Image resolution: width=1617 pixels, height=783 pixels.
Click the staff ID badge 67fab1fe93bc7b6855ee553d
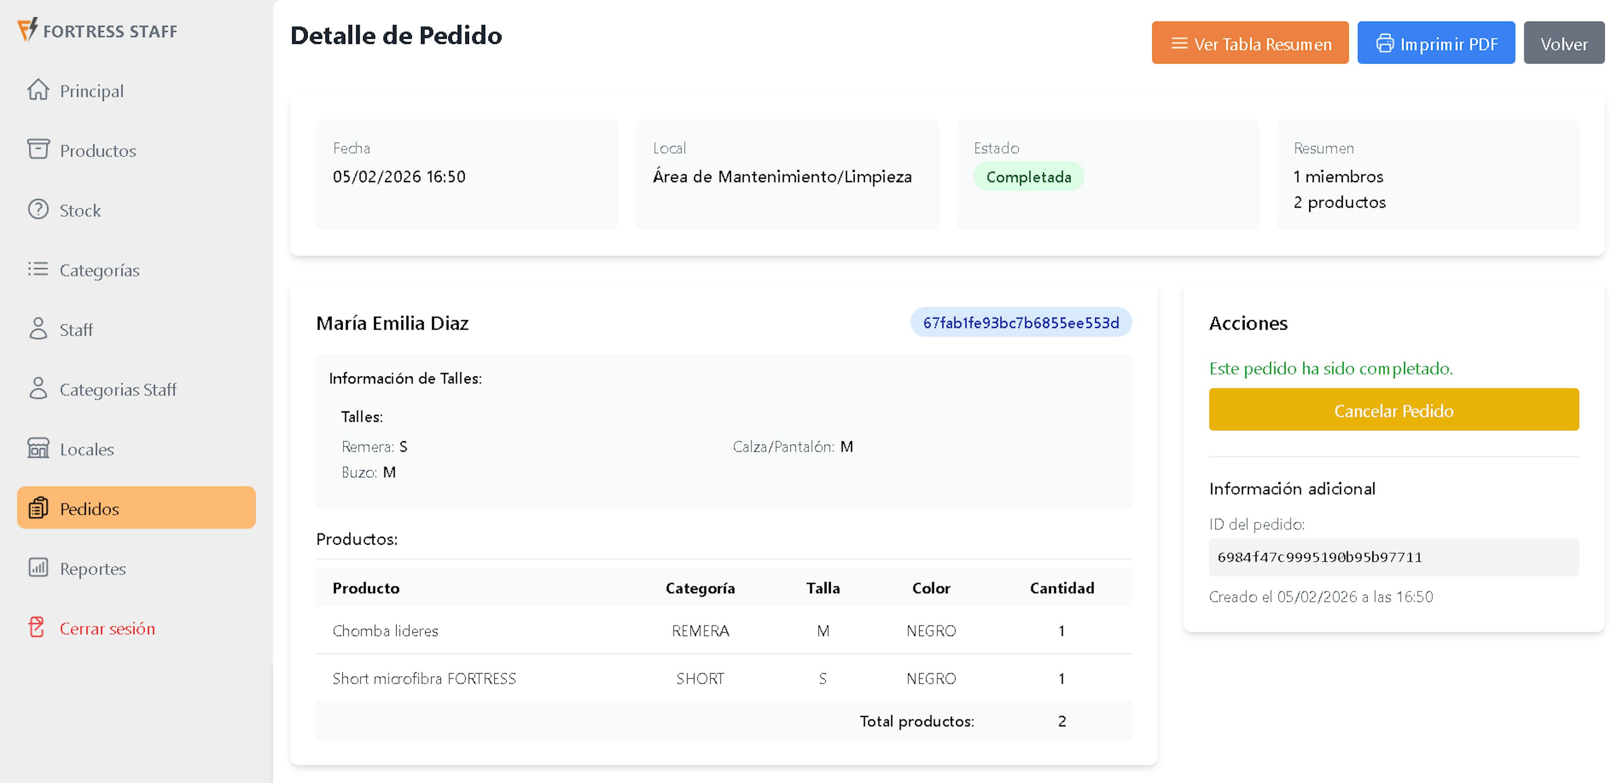(x=1020, y=322)
